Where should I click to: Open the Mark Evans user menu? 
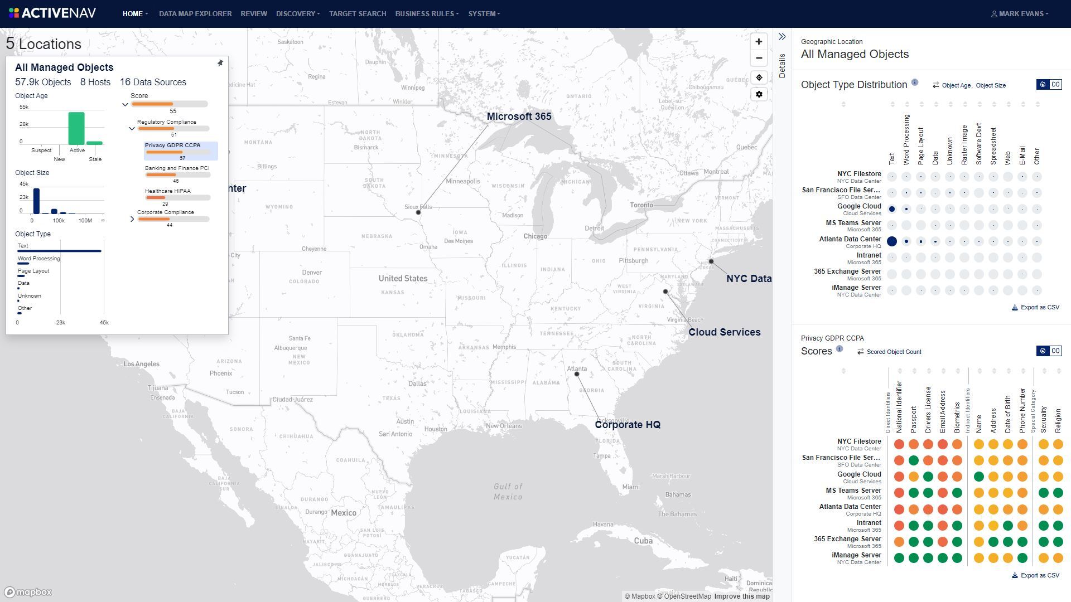[1020, 13]
